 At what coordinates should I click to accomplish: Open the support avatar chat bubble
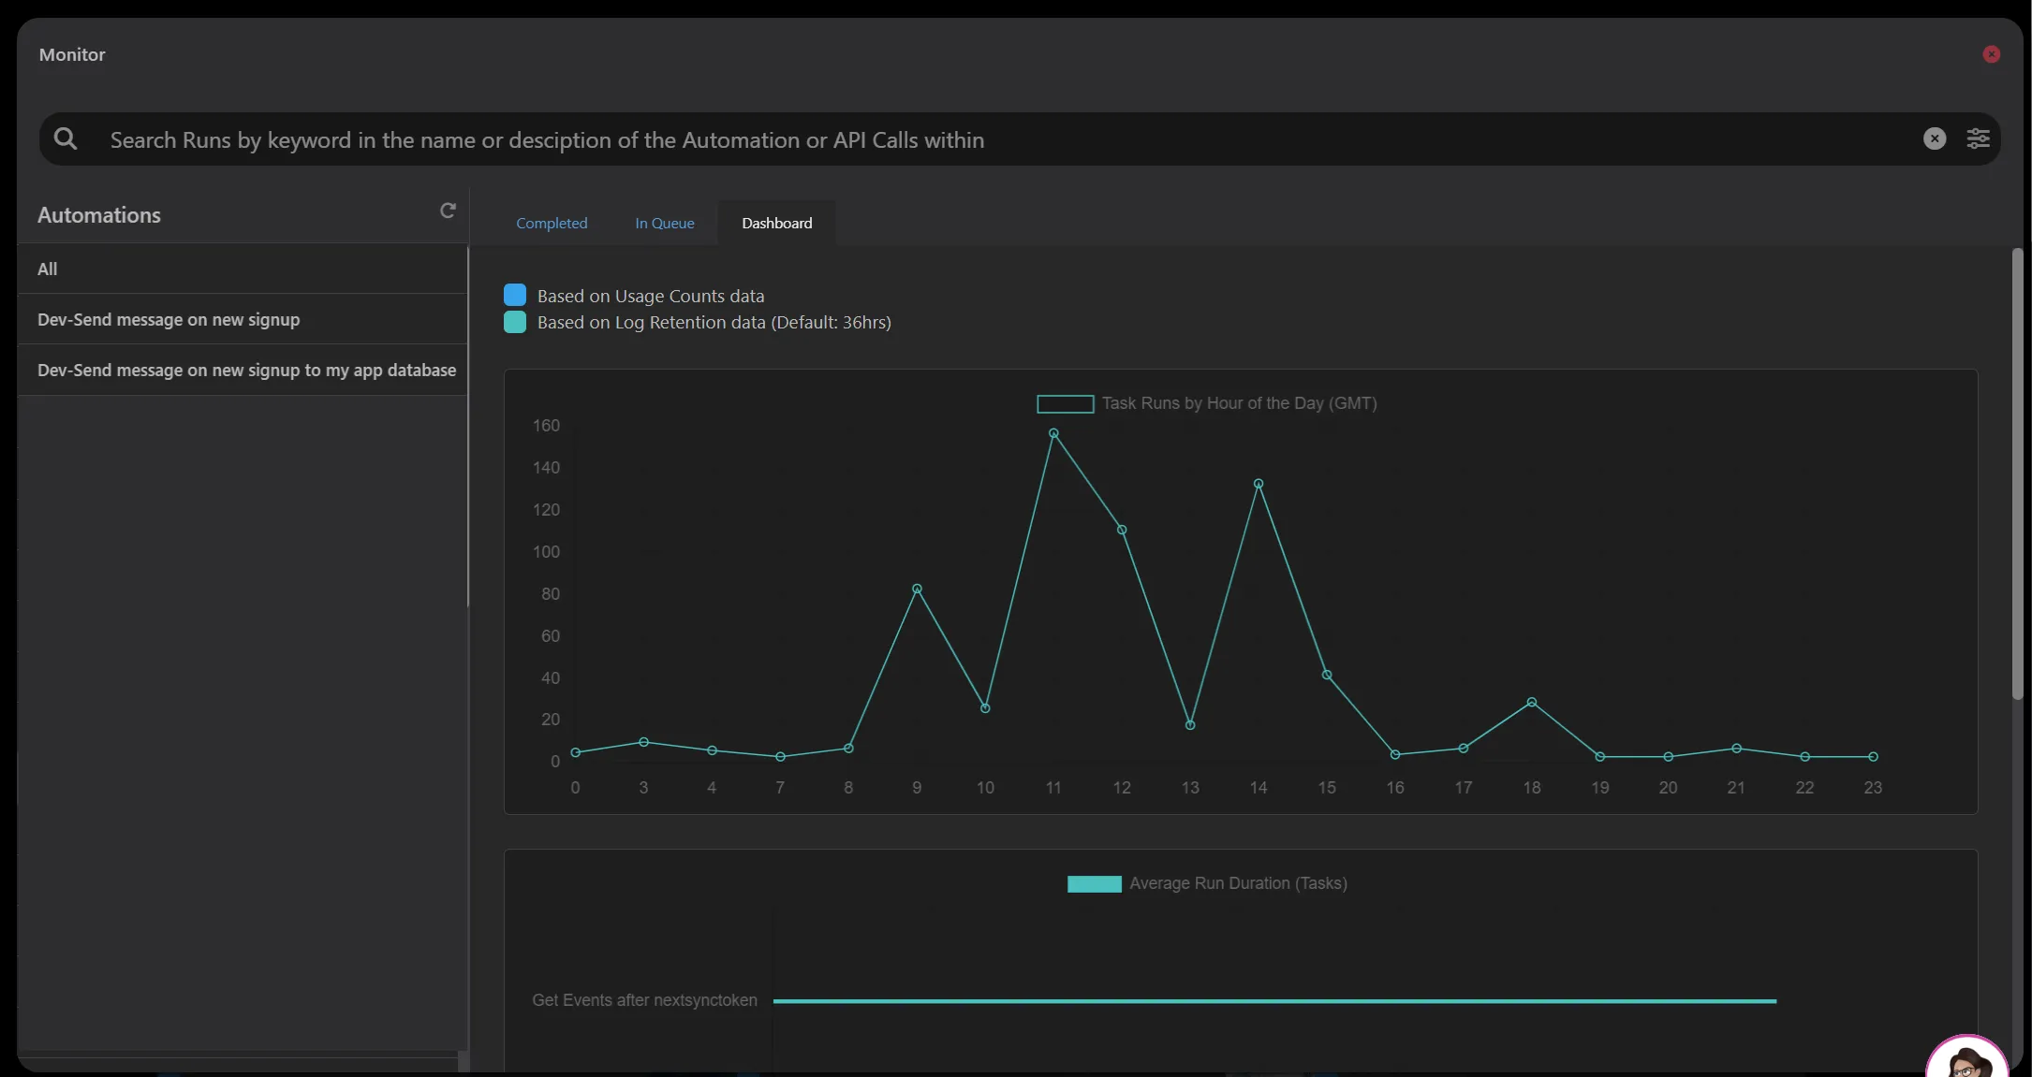click(1966, 1057)
